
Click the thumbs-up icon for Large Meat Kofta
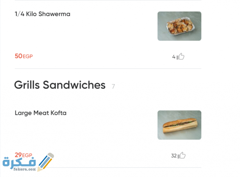[181, 156]
